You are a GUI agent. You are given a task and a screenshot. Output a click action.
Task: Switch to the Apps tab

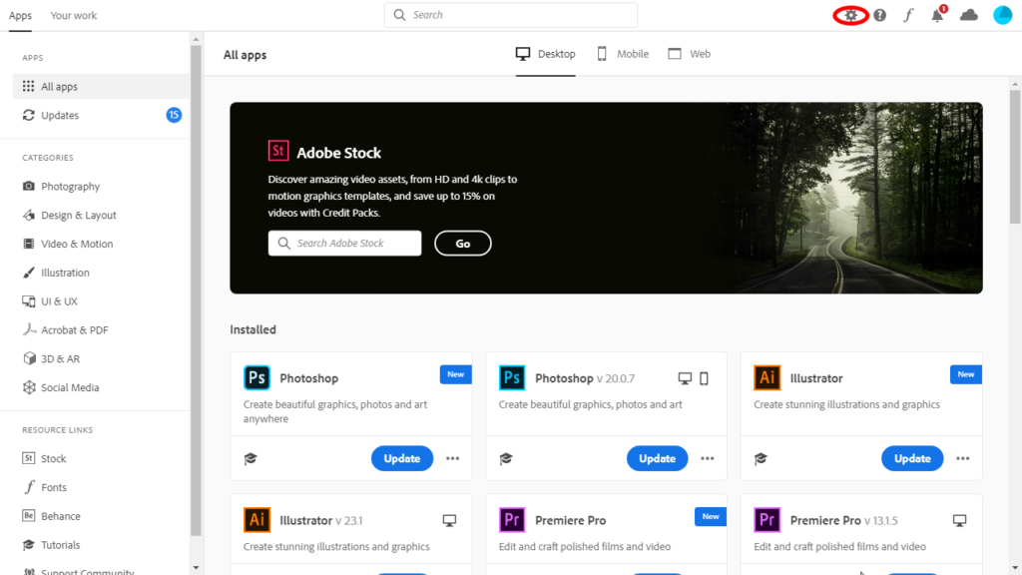(20, 16)
